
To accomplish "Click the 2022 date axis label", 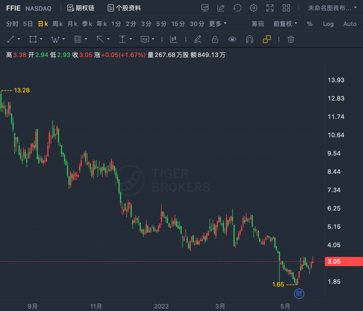I will pos(161,306).
